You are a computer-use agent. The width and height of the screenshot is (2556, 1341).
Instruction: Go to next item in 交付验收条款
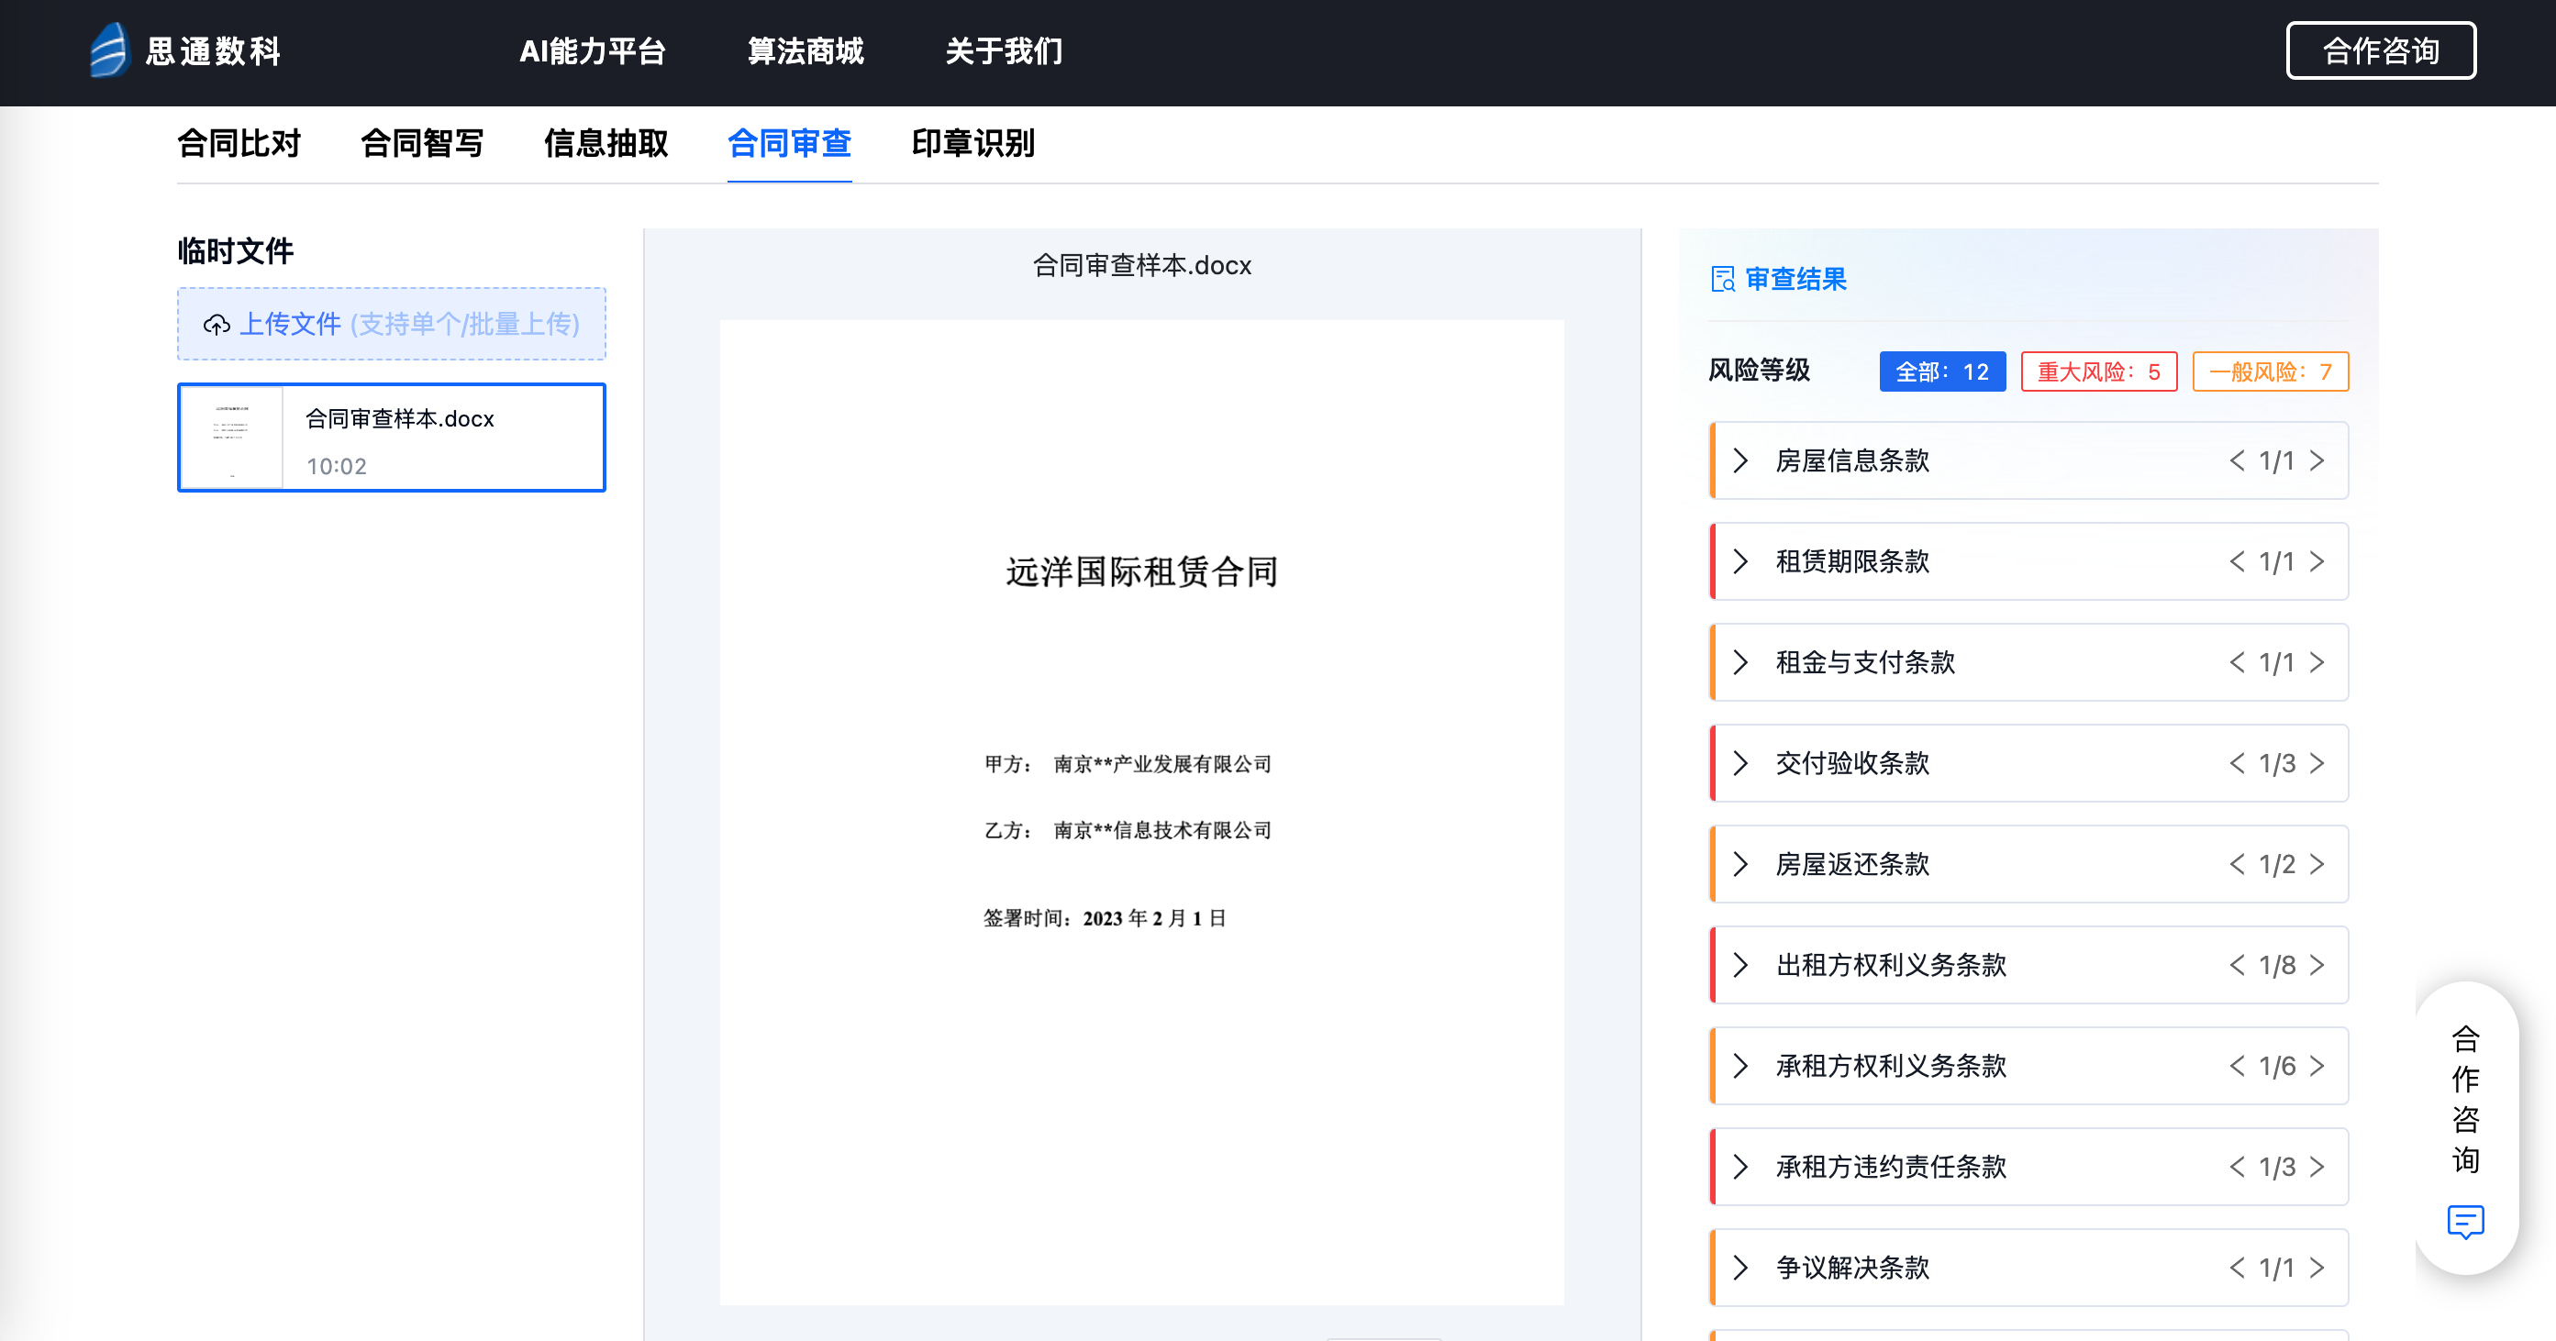tap(2317, 764)
